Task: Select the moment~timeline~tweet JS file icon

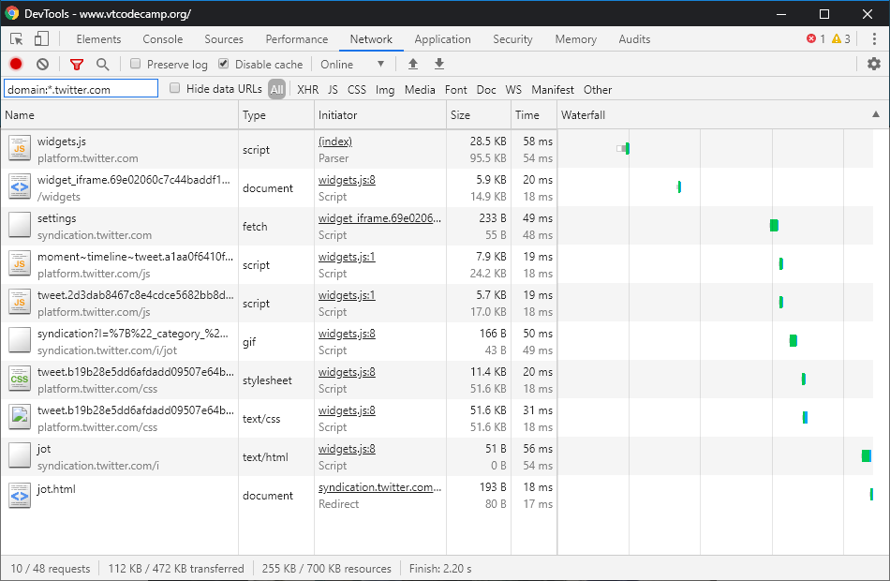Action: click(x=20, y=263)
